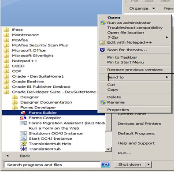Image resolution: width=174 pixels, height=172 pixels.
Task: Click the Shutdown OC4J Instance icon
Action: (23, 133)
